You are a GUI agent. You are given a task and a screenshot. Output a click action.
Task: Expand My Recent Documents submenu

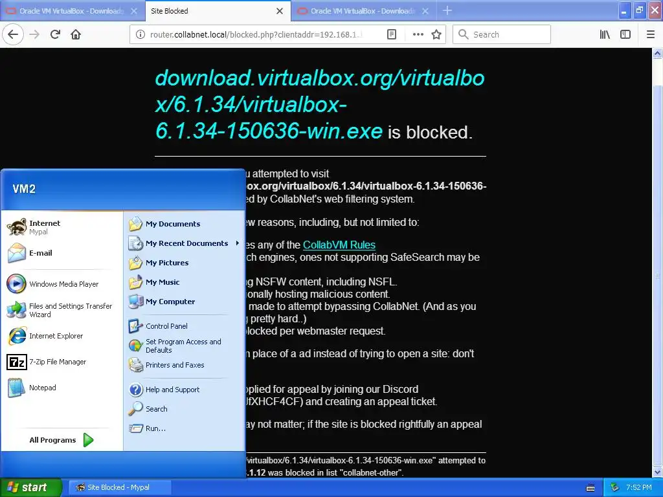pyautogui.click(x=184, y=243)
